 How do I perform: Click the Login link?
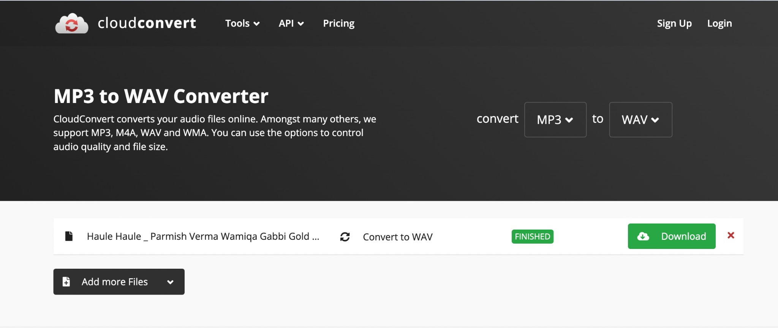pos(719,23)
